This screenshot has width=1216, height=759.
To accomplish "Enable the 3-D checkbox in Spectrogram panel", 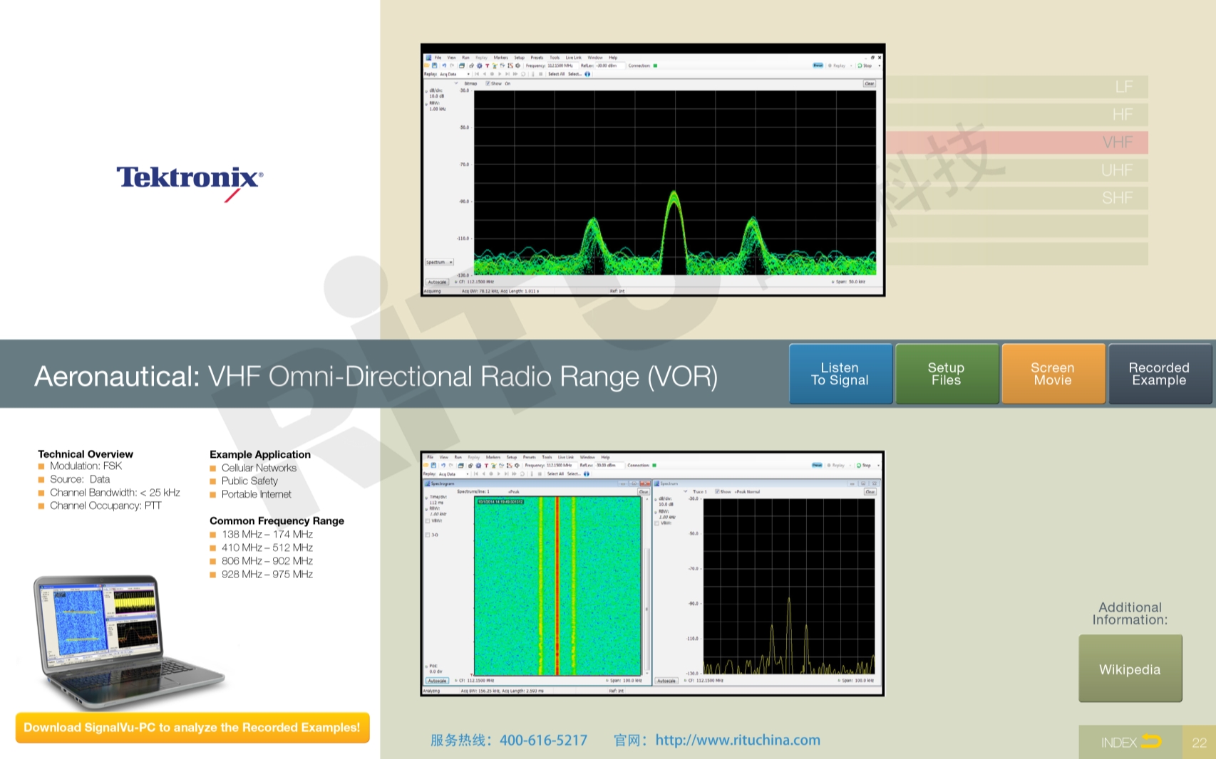I will (x=428, y=535).
